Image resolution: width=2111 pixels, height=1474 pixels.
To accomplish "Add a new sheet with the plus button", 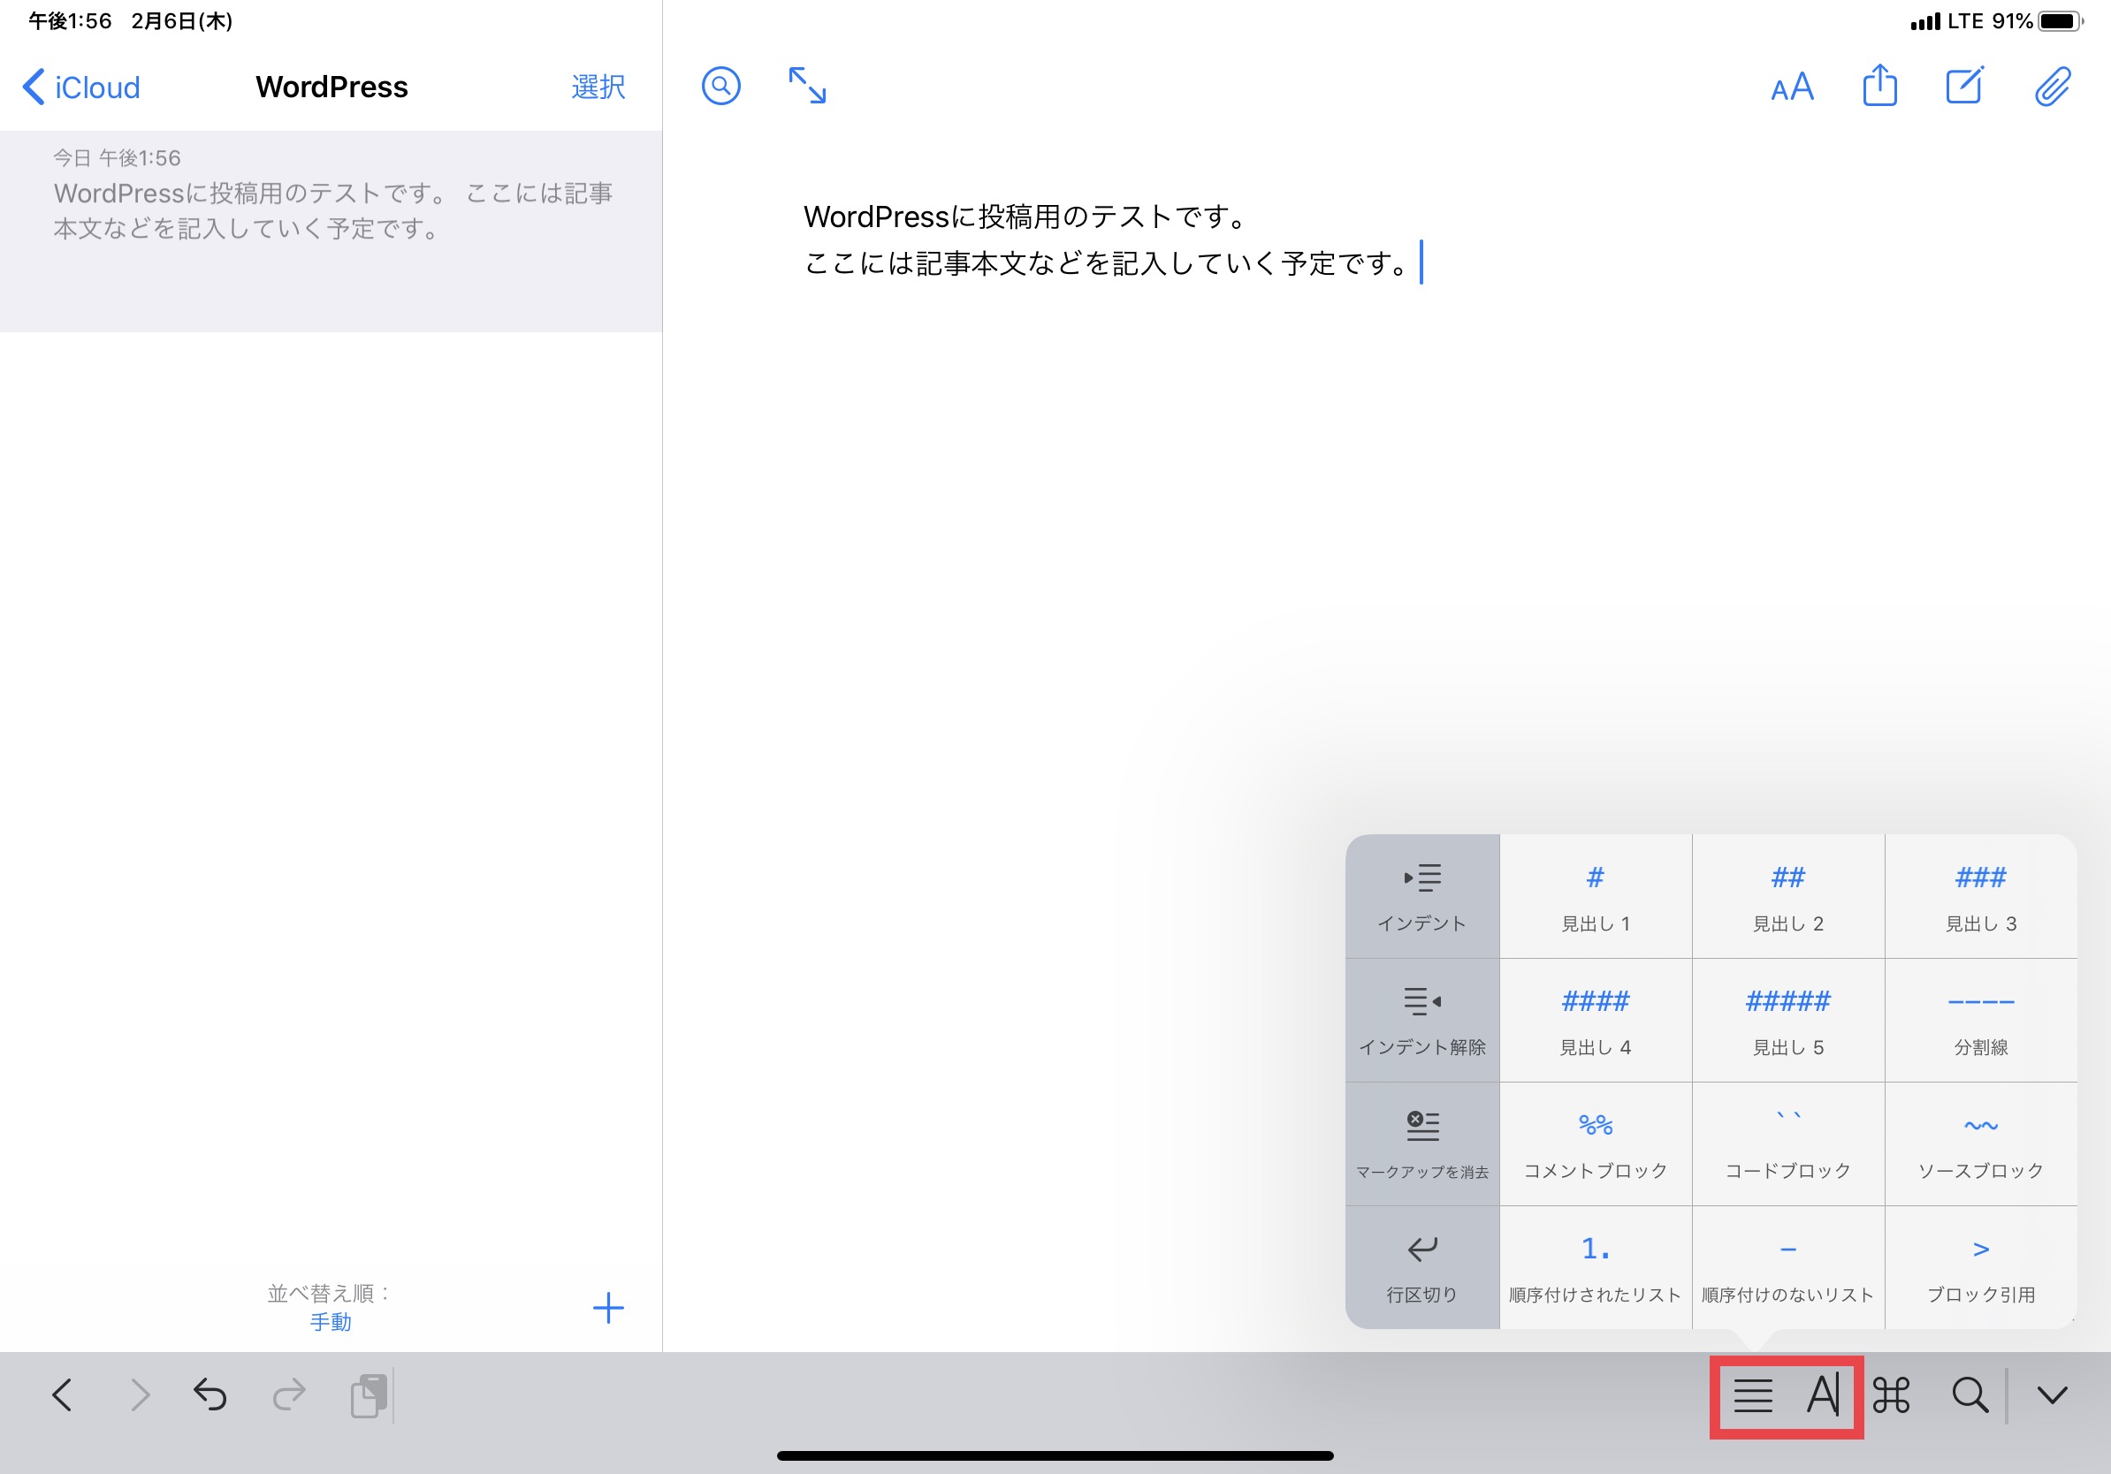I will pyautogui.click(x=607, y=1307).
